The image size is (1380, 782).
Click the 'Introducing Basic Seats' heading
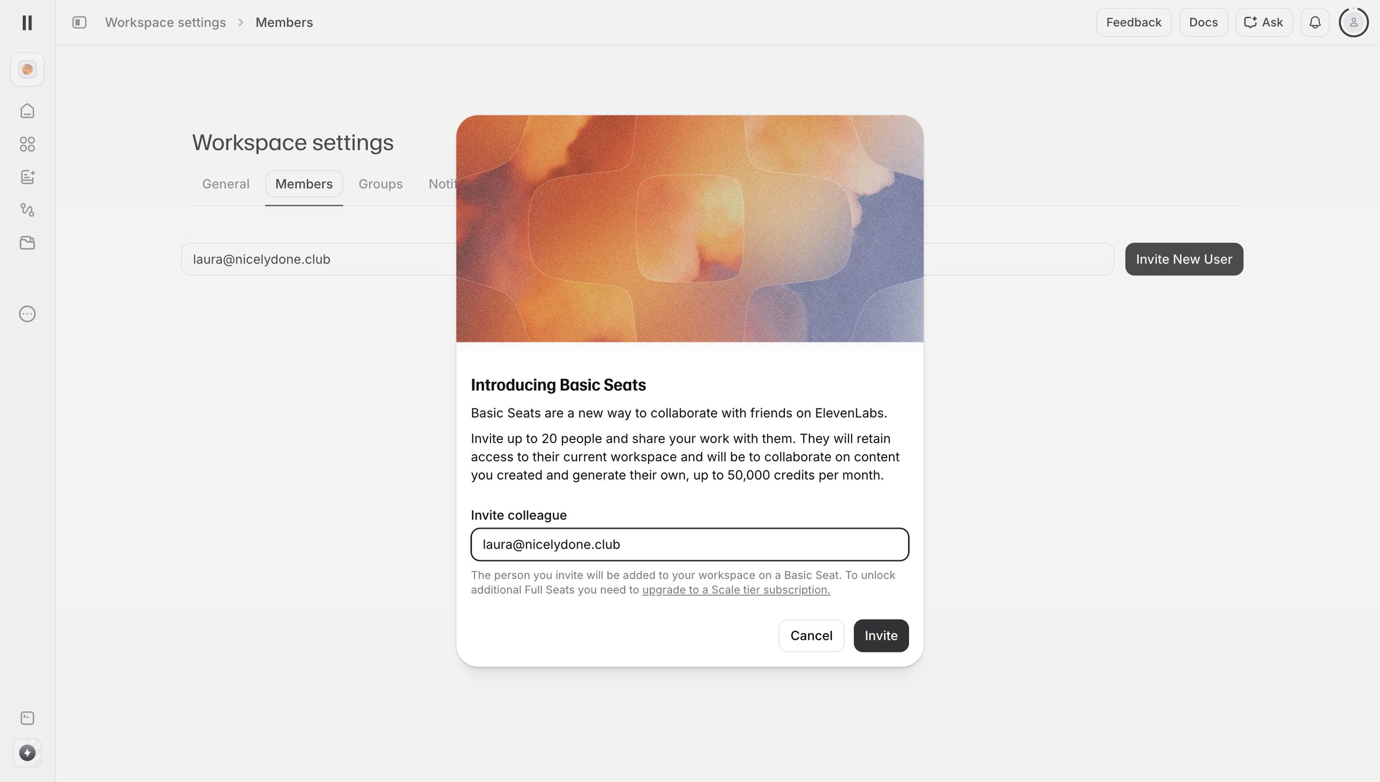558,385
